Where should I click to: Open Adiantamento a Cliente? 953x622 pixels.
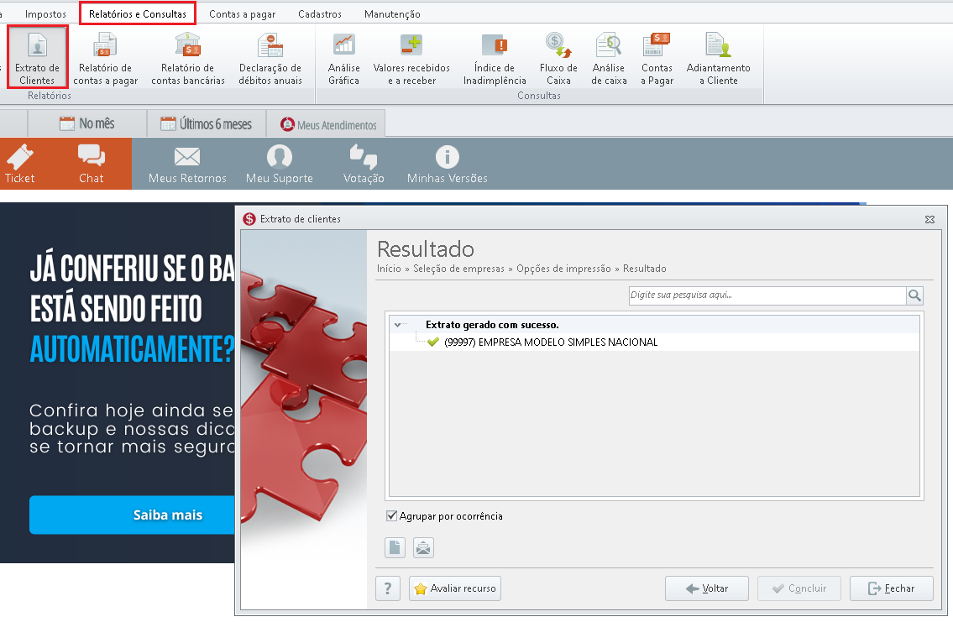pos(719,58)
